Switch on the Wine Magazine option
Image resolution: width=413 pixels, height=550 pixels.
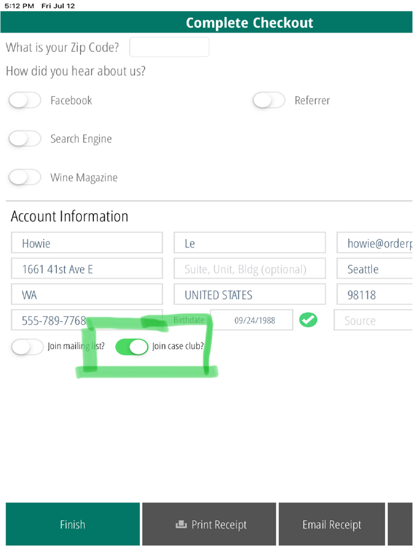click(25, 177)
